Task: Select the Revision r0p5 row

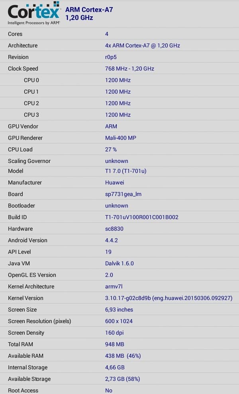Action: [x=119, y=57]
